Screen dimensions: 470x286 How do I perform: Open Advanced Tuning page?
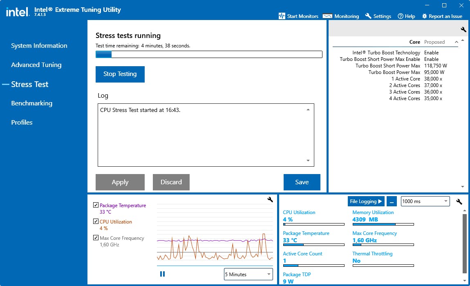(x=36, y=65)
